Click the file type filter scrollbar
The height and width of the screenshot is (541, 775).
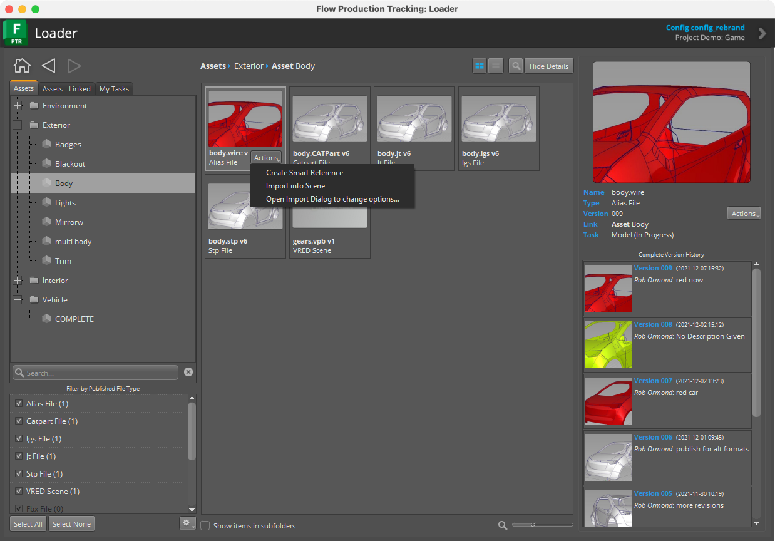(x=192, y=432)
